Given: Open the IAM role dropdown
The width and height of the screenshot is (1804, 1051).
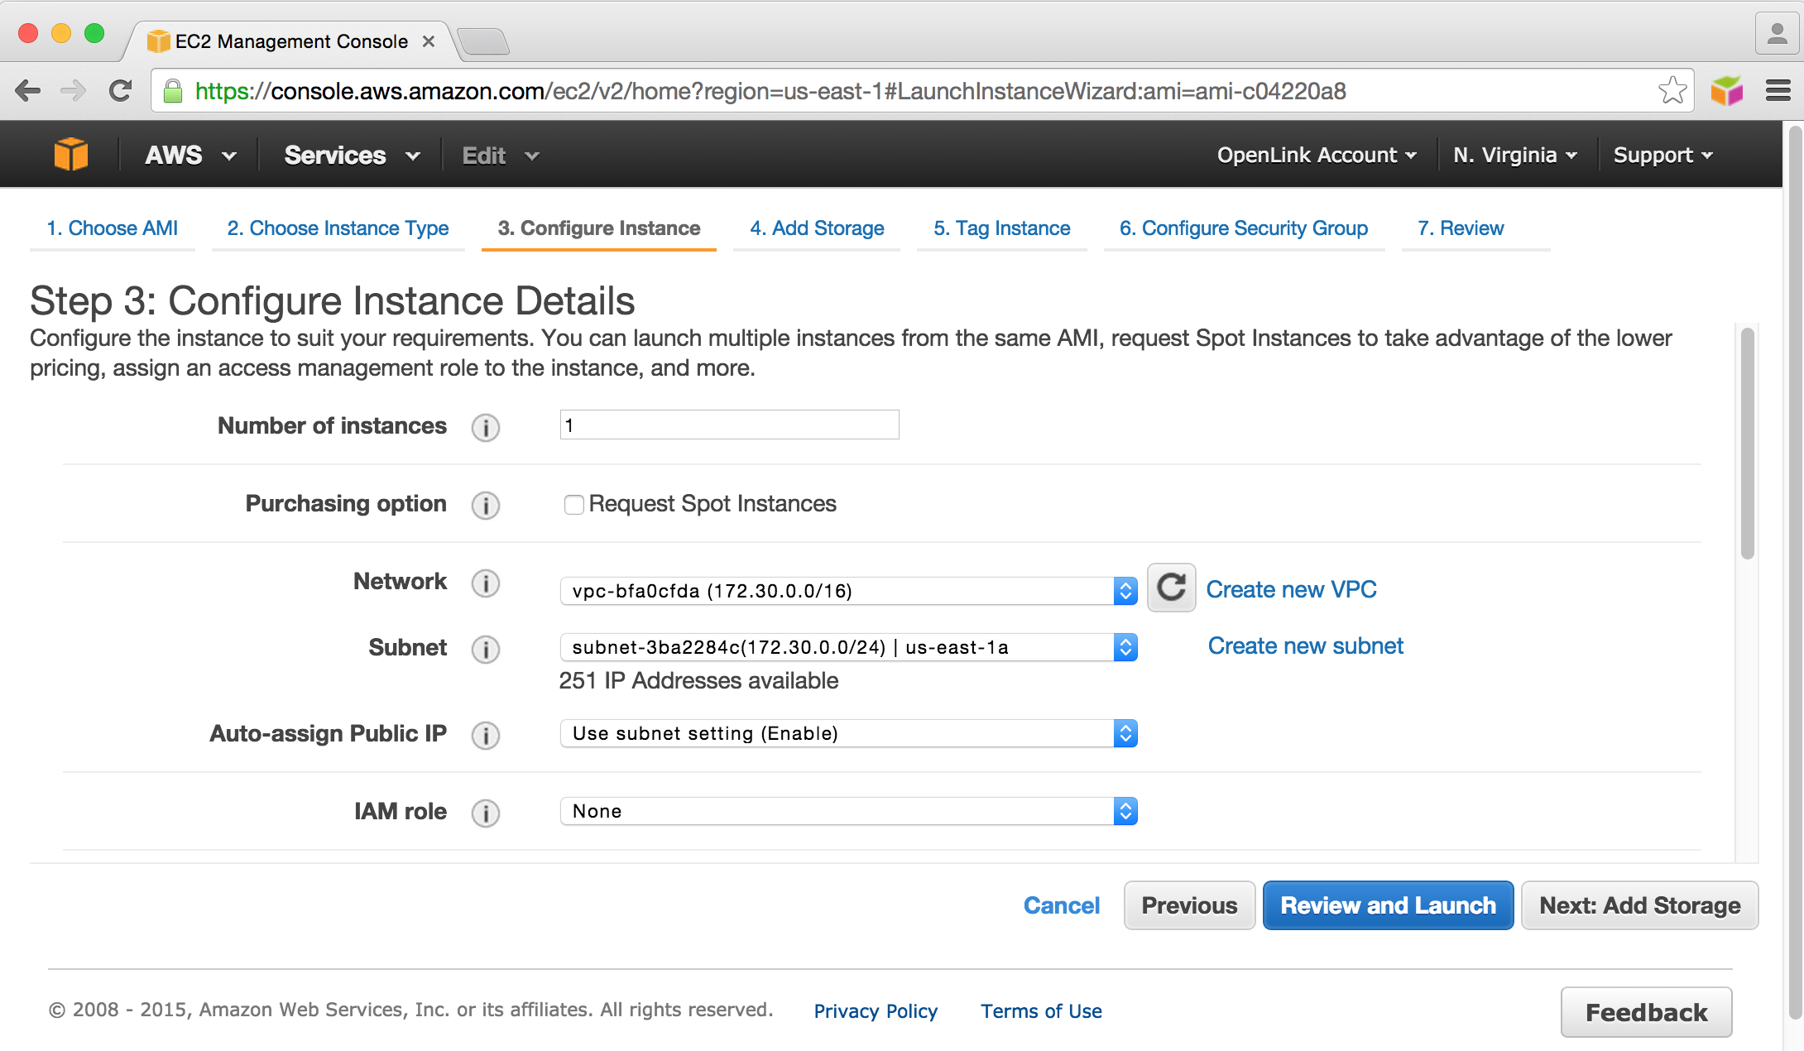Looking at the screenshot, I should click(848, 811).
